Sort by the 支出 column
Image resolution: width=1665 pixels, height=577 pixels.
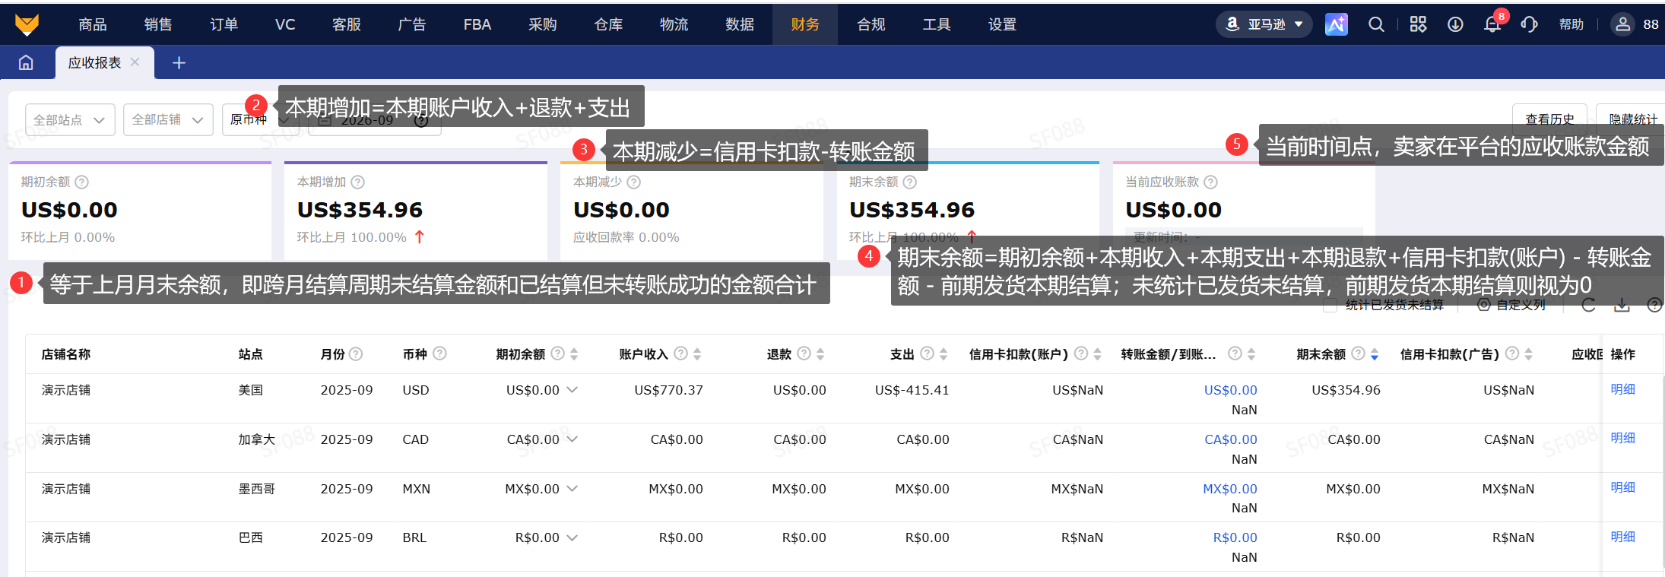943,353
